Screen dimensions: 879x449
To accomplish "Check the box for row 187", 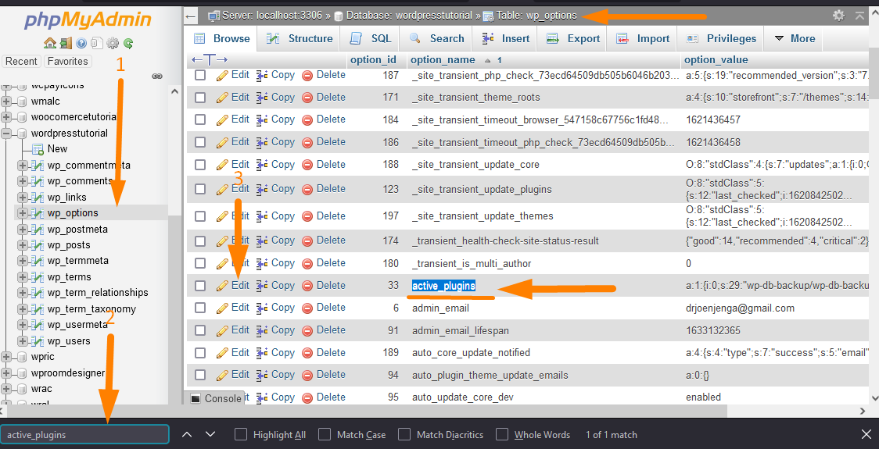I will (x=200, y=75).
